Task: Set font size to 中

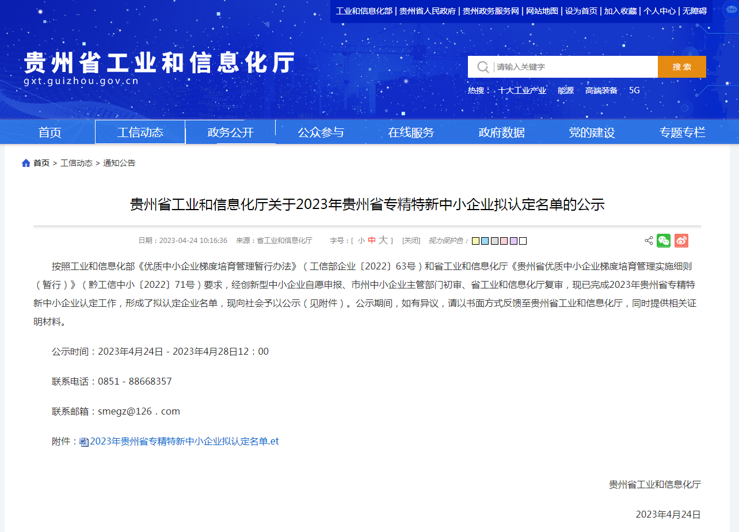Action: tap(372, 241)
